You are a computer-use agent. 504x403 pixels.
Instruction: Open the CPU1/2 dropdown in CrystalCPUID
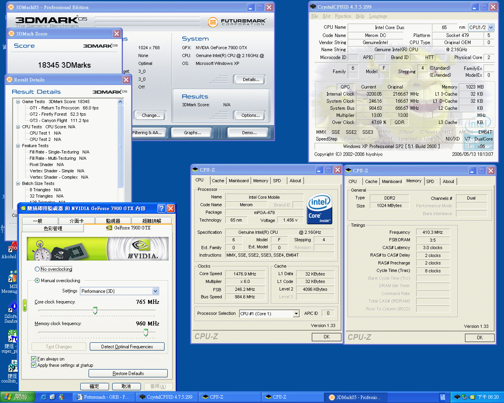491,28
